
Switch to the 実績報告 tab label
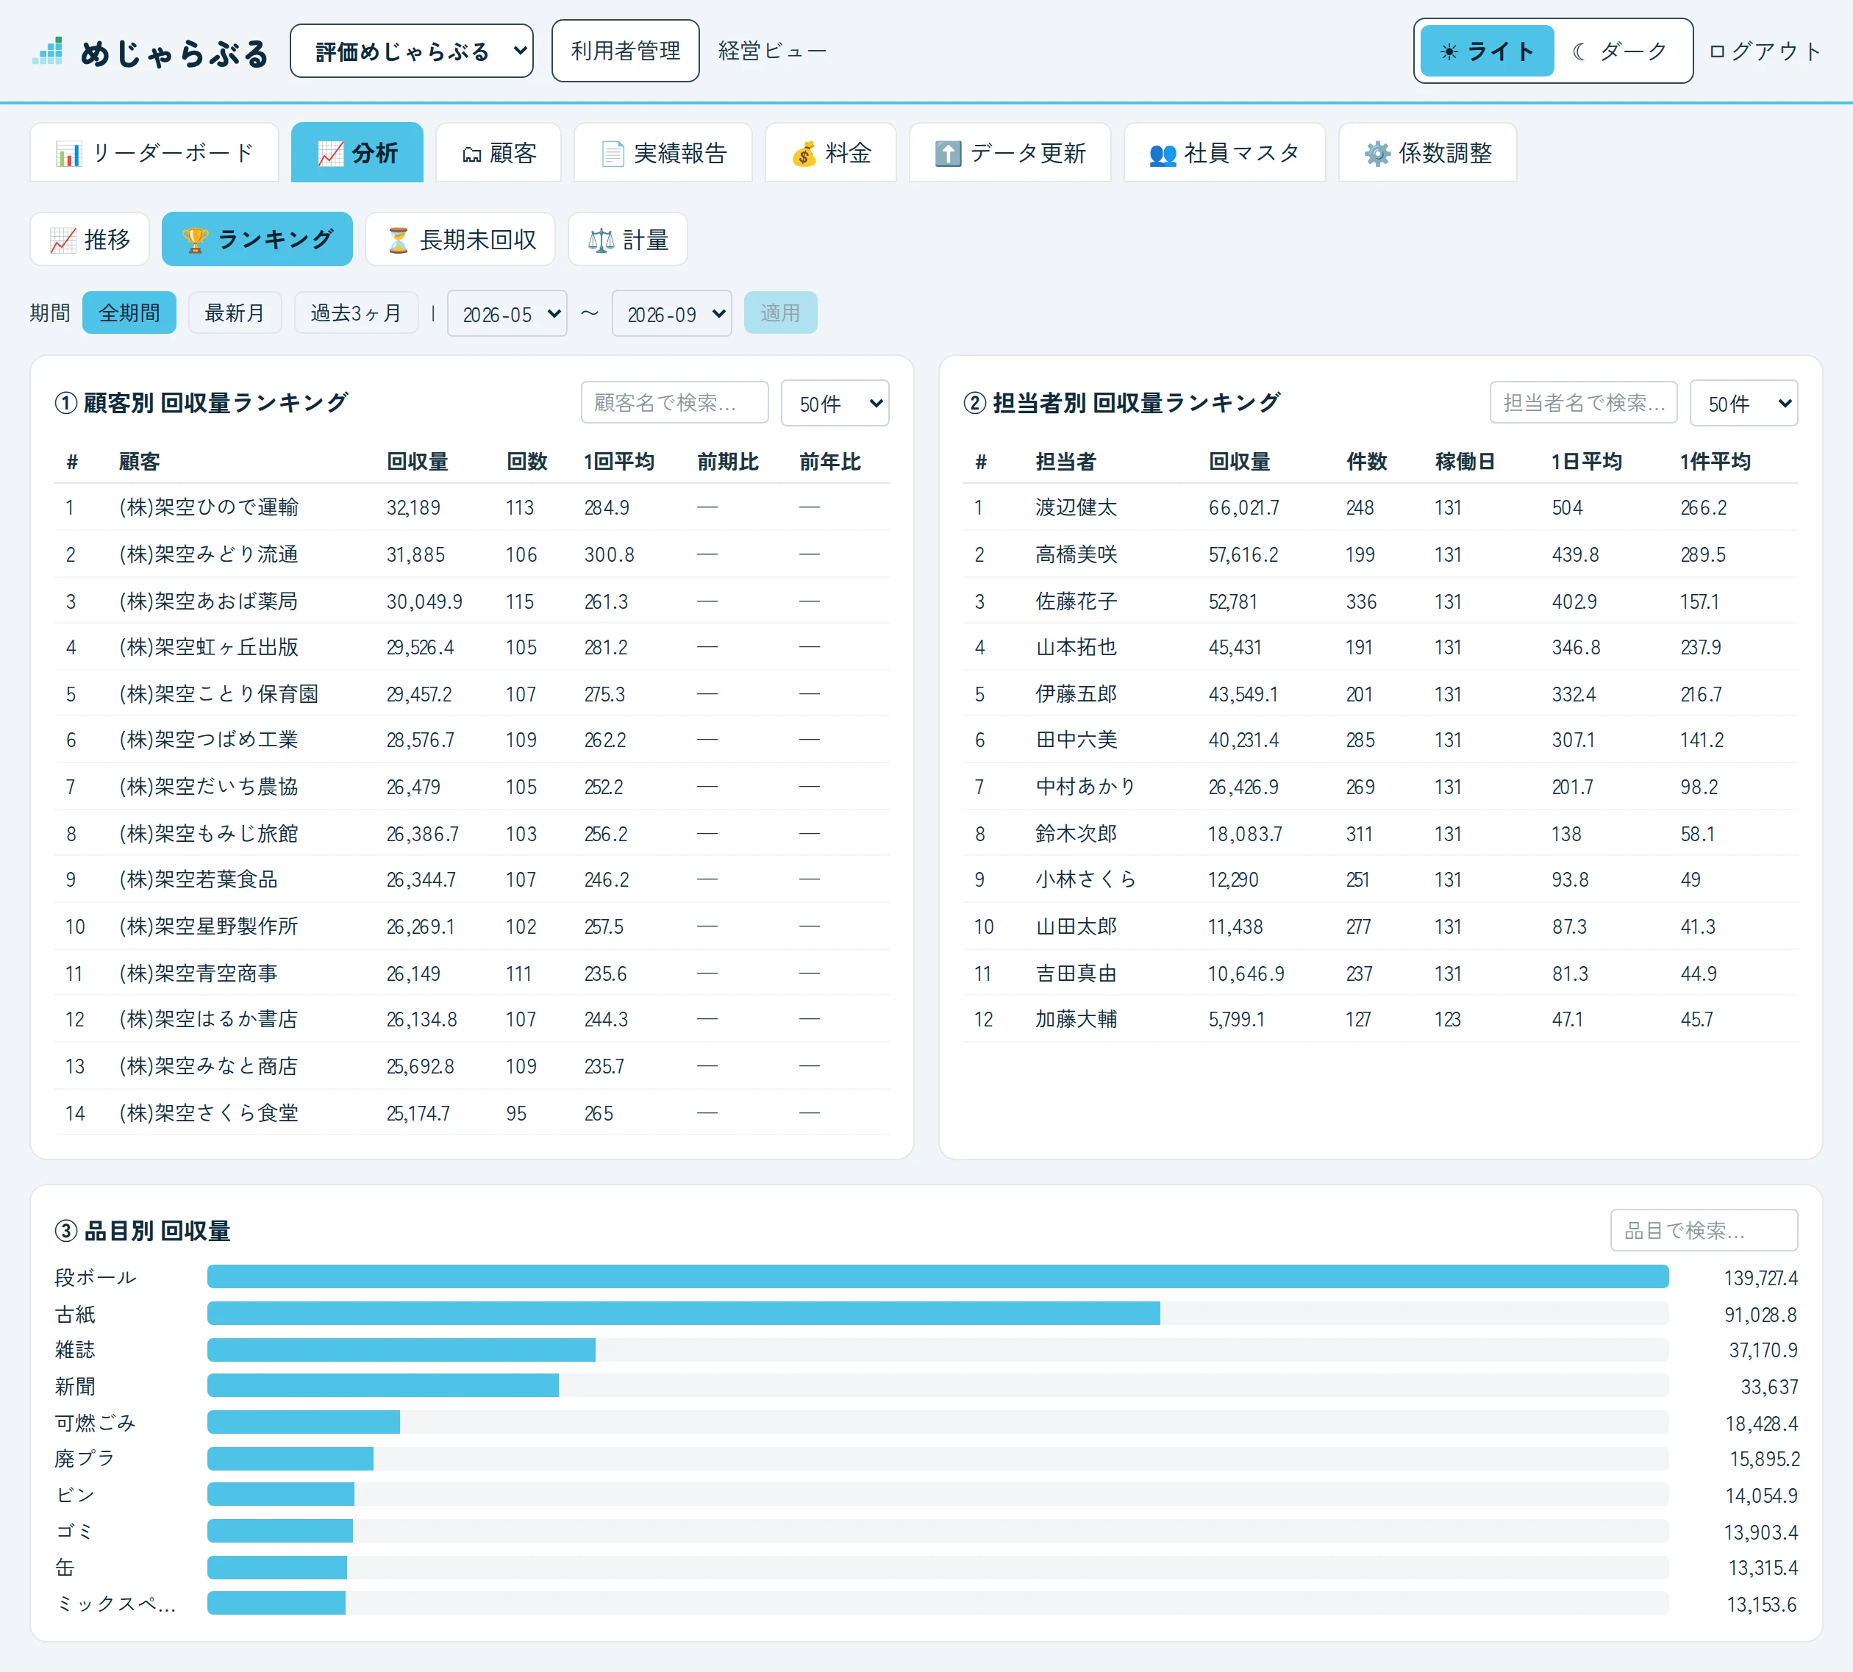pyautogui.click(x=680, y=154)
